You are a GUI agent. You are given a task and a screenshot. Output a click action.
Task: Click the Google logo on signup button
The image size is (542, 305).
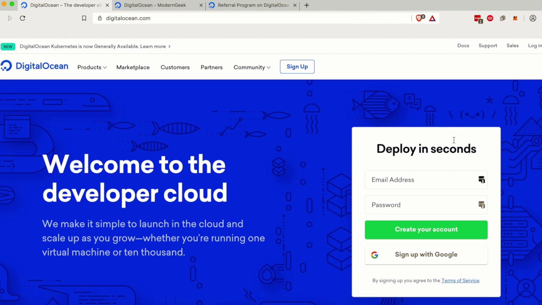coord(374,255)
